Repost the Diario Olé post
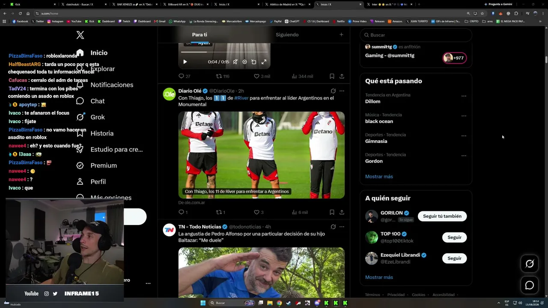Viewport: 548px width, 308px height. (x=220, y=212)
